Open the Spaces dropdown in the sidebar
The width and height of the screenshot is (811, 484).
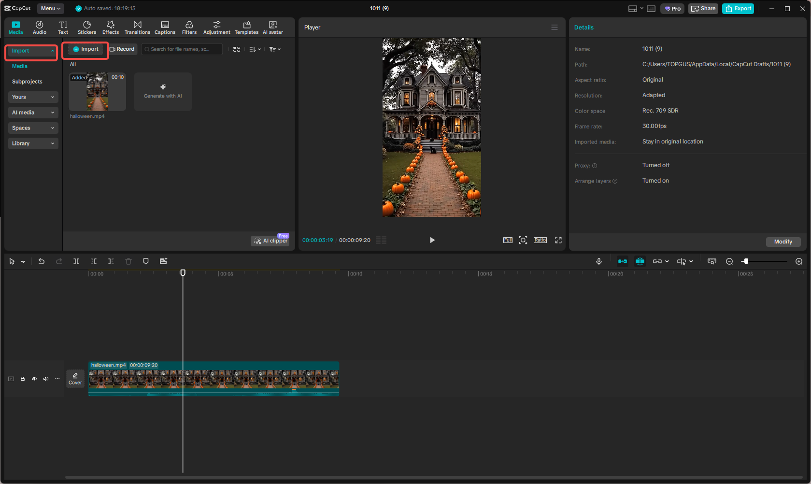pyautogui.click(x=33, y=128)
